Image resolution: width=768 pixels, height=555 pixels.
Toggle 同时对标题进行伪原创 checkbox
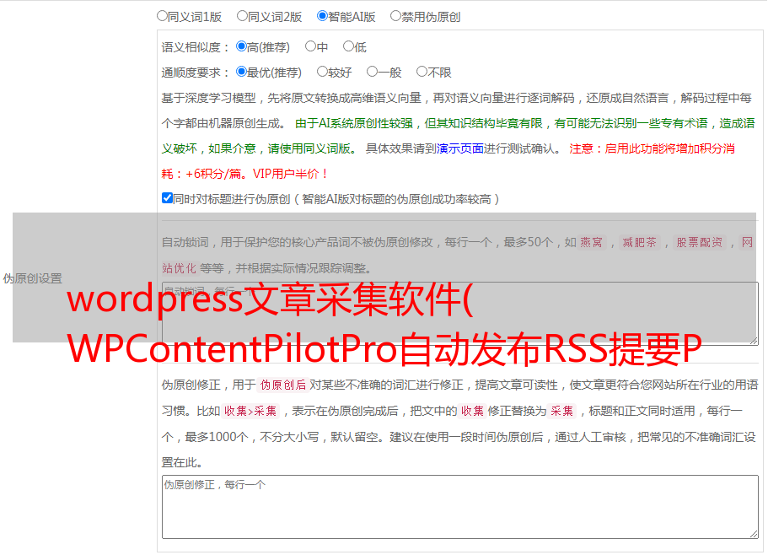click(167, 198)
